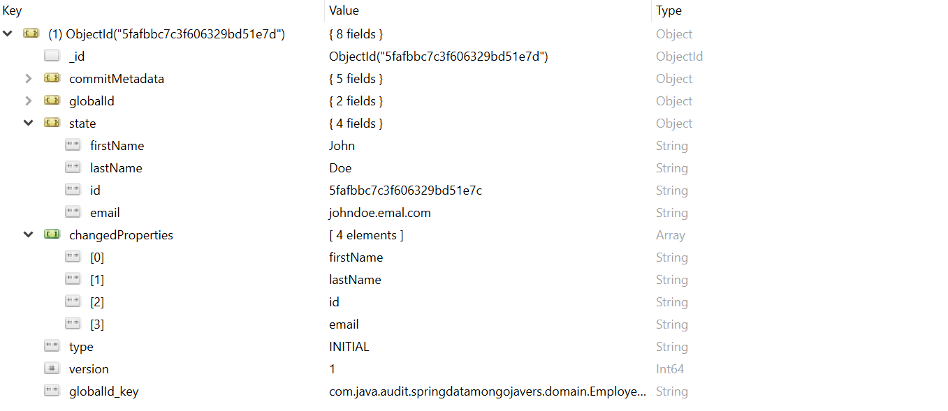Click the Type column header

coord(669,10)
